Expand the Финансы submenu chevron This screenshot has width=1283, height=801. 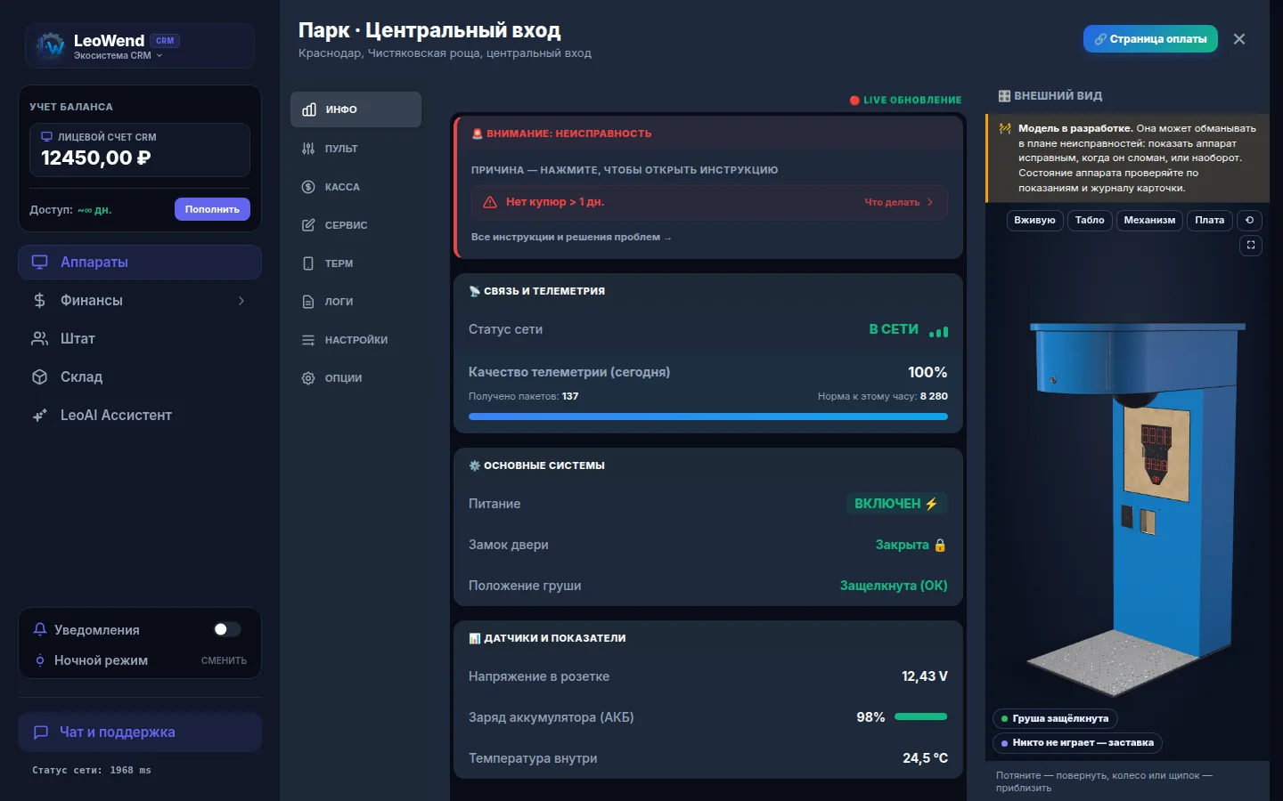coord(241,301)
